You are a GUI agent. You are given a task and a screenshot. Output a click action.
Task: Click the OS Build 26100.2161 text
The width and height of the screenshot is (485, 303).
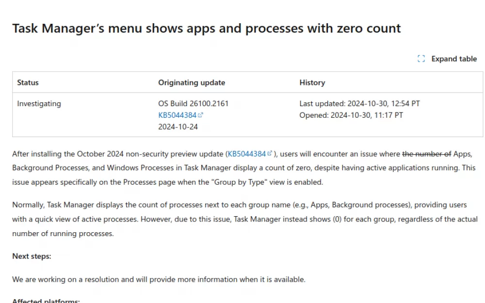tap(194, 104)
